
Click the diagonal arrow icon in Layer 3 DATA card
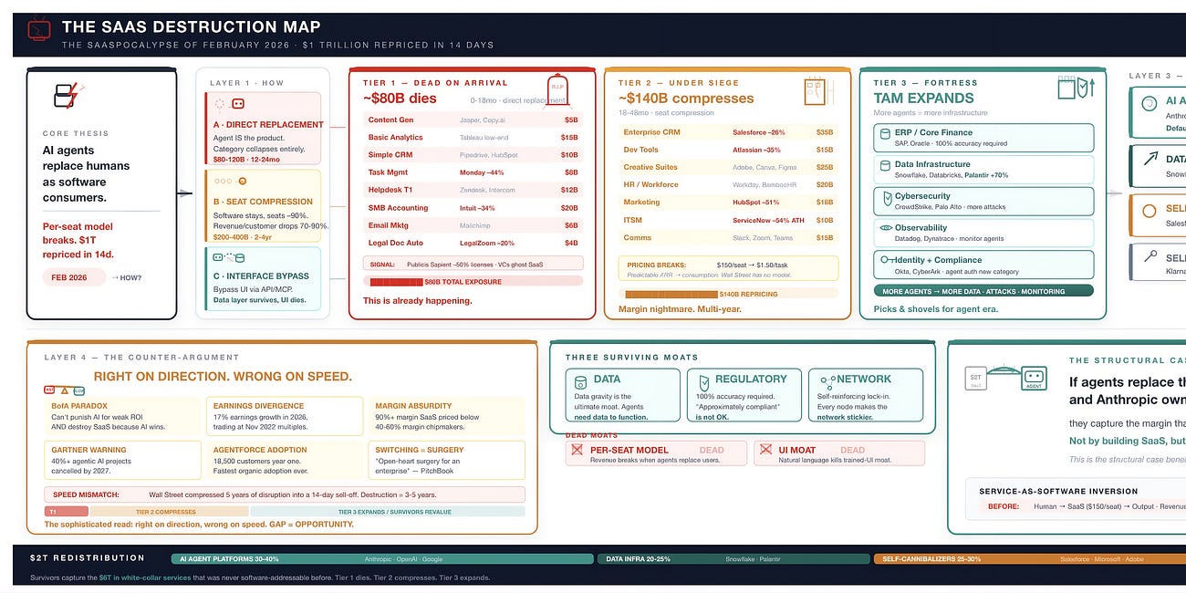tap(1150, 159)
